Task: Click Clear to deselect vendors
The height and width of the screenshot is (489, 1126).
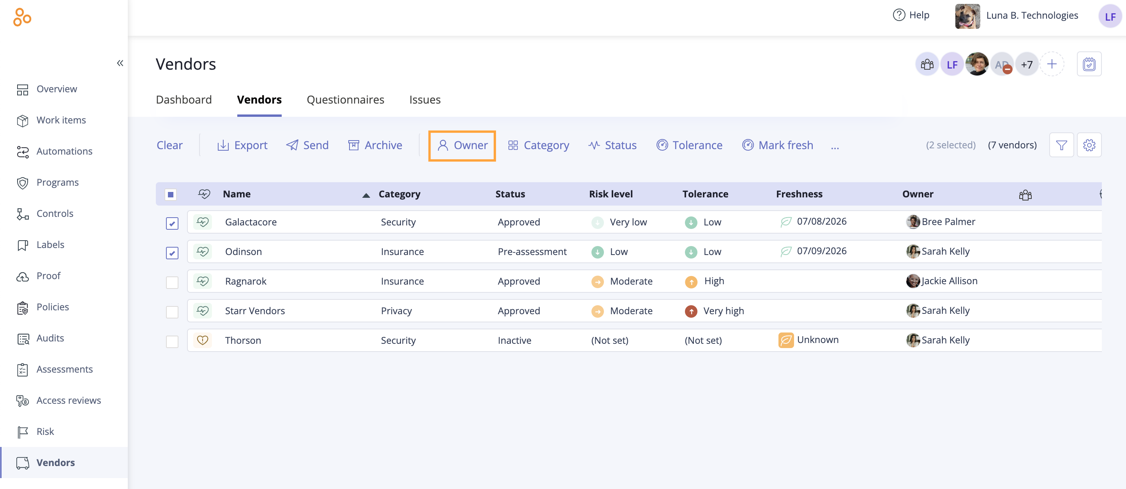Action: tap(169, 145)
